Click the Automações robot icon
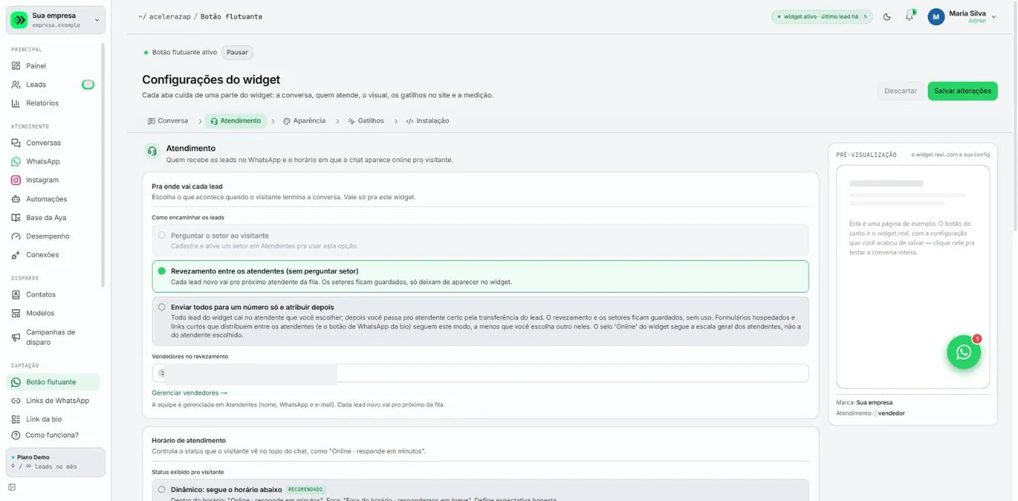Image resolution: width=1018 pixels, height=501 pixels. [16, 199]
